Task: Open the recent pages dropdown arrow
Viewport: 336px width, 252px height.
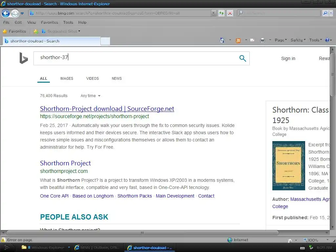Action: (22, 13)
